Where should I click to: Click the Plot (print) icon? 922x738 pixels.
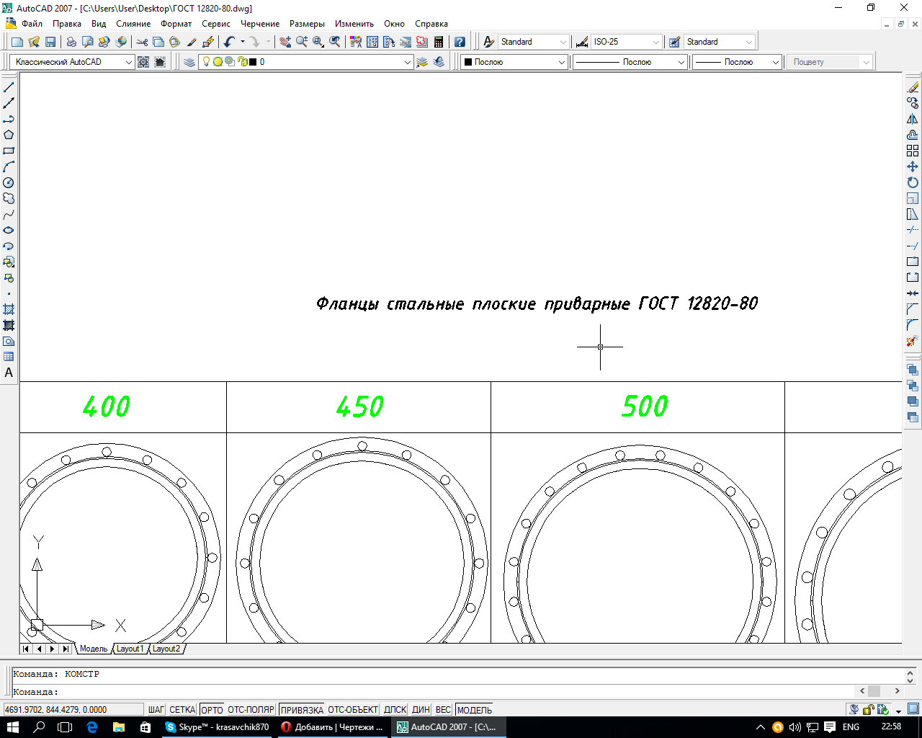pos(71,42)
